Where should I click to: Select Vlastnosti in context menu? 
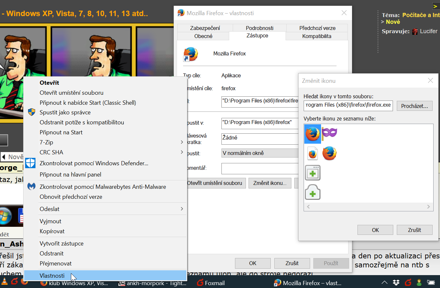(105, 275)
